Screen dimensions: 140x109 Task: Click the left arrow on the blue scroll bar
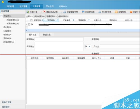pos(27,30)
